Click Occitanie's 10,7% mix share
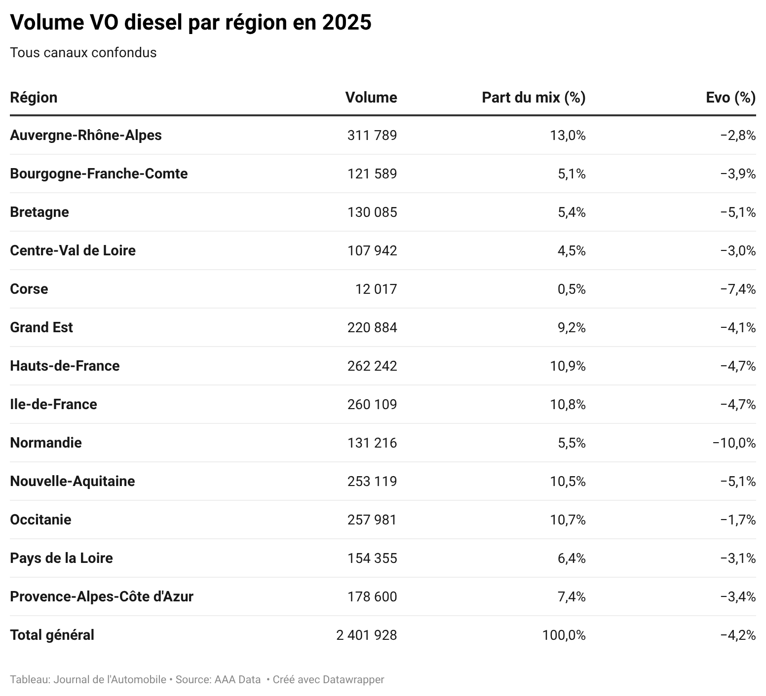Viewport: 766px width, 696px height. coord(568,520)
